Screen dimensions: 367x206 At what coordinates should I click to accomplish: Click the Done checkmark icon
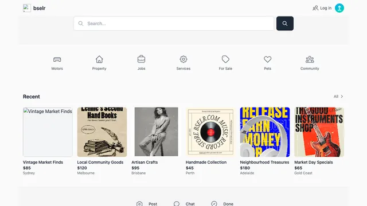[x=214, y=204]
